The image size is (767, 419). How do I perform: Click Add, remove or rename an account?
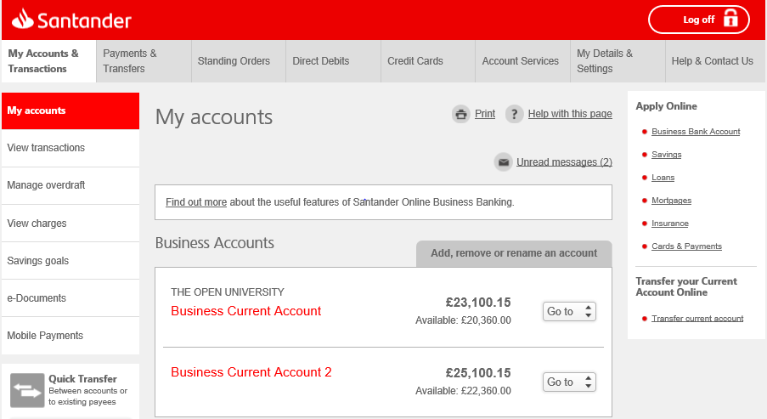click(514, 253)
